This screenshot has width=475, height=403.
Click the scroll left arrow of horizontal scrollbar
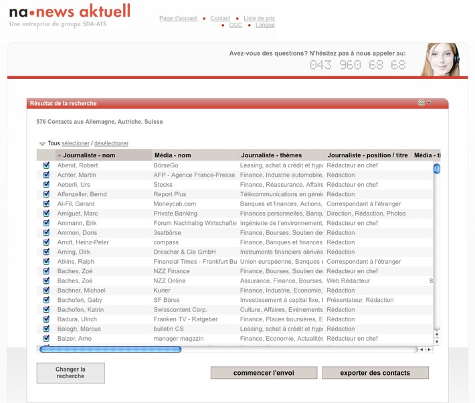tap(421, 349)
